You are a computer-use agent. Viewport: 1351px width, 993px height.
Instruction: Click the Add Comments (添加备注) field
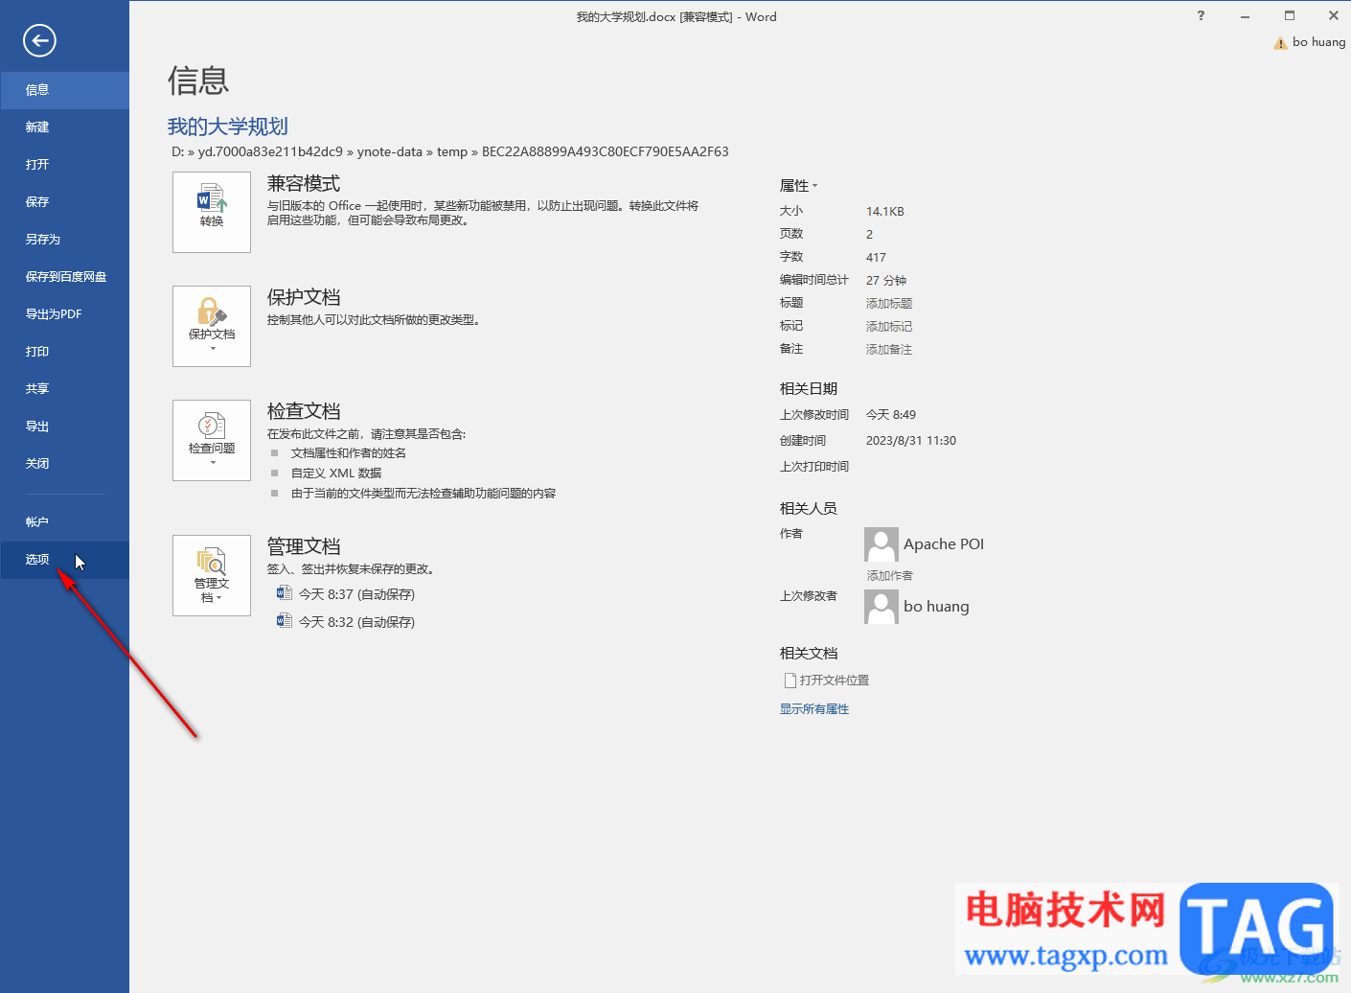(x=889, y=350)
